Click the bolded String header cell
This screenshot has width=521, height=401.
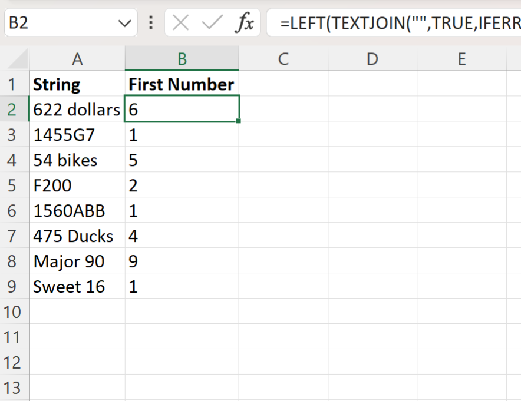(77, 84)
